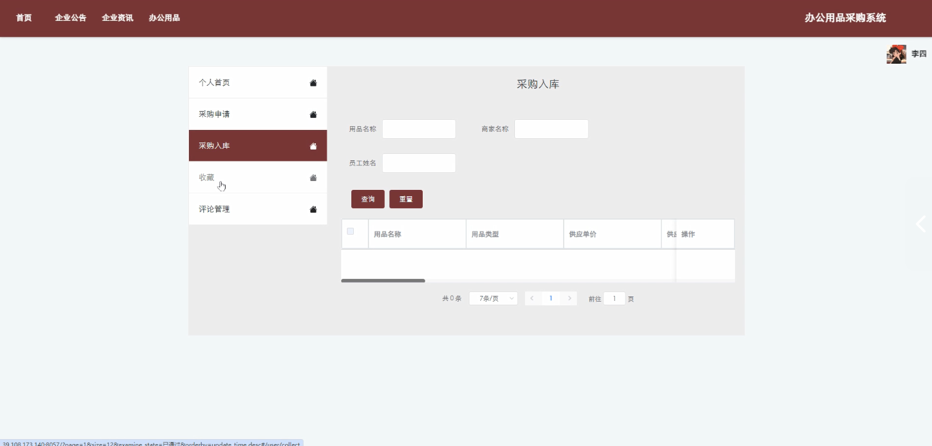The width and height of the screenshot is (932, 446).
Task: Toggle the select-all checkbox in table header
Action: click(350, 231)
